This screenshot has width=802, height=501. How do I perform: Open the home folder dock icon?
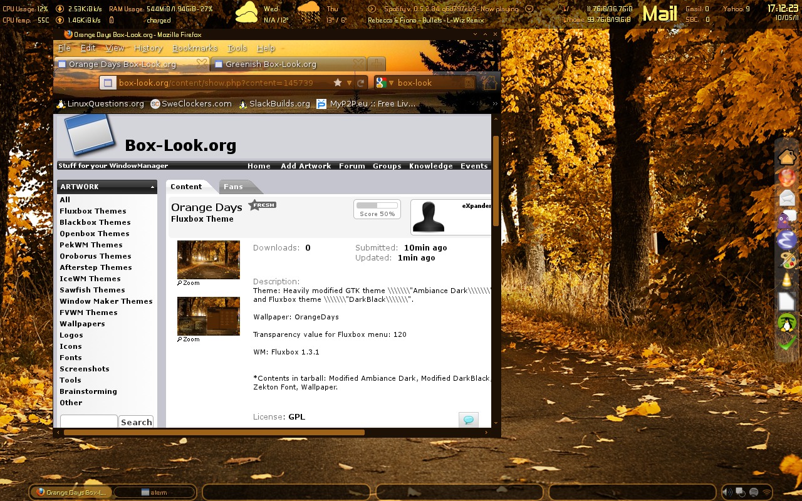click(787, 157)
